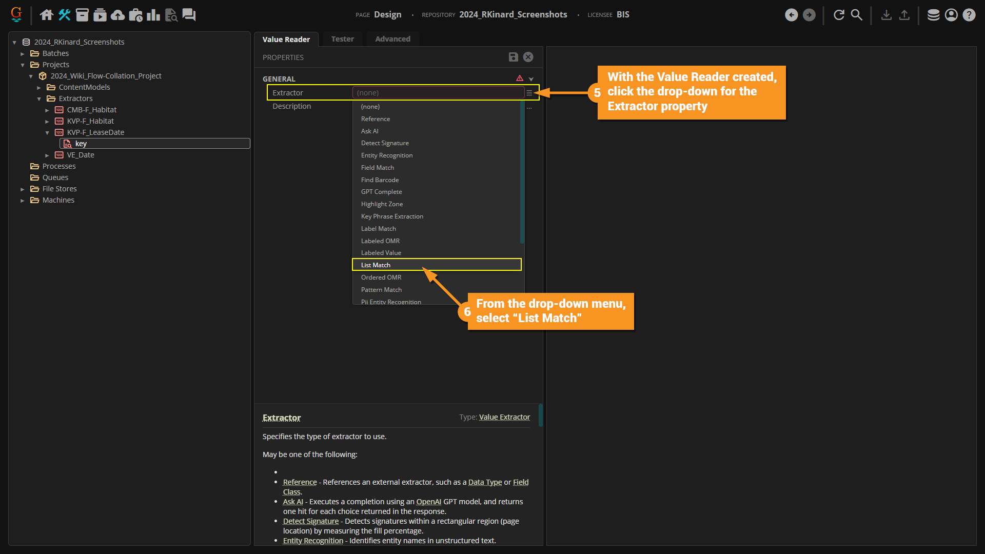
Task: Click the cloud Imports icon
Action: 118,15
